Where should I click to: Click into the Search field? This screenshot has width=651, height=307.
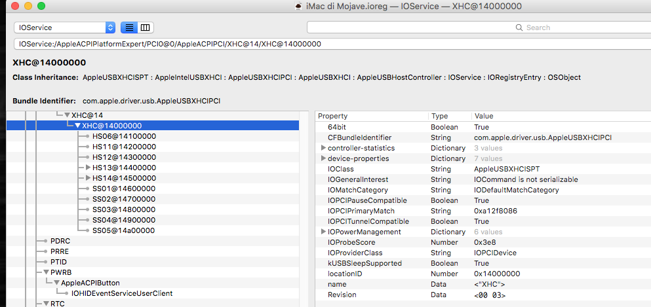pyautogui.click(x=479, y=27)
